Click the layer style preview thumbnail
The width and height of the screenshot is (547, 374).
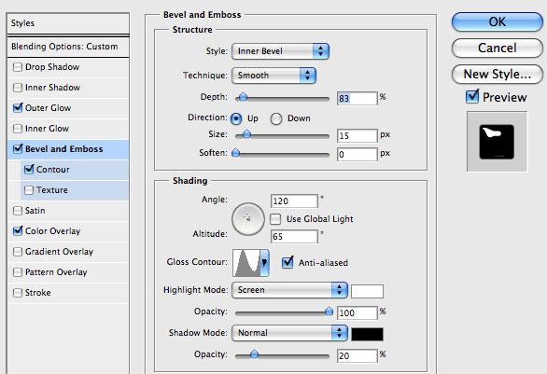click(497, 142)
